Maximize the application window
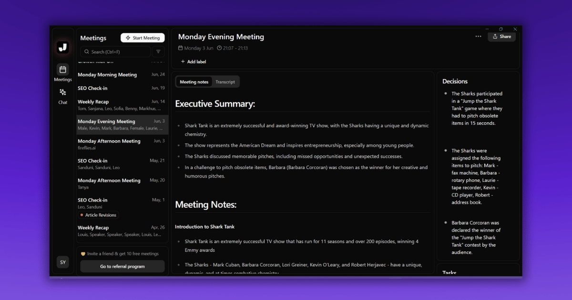 501,29
